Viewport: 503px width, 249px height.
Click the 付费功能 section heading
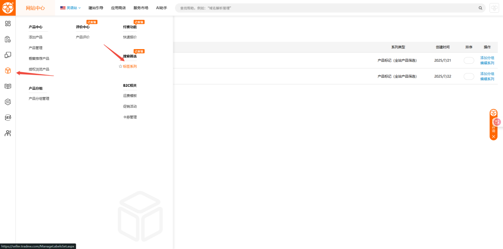click(x=130, y=27)
